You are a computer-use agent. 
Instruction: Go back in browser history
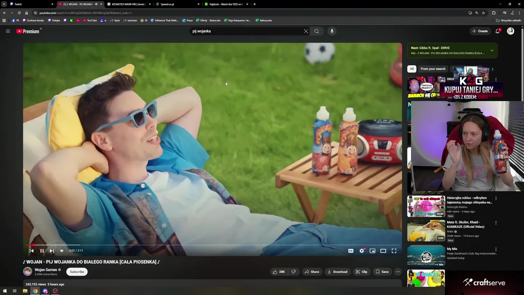pos(4,13)
